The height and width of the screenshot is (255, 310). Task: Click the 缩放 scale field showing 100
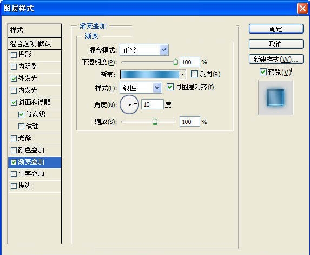click(x=190, y=122)
